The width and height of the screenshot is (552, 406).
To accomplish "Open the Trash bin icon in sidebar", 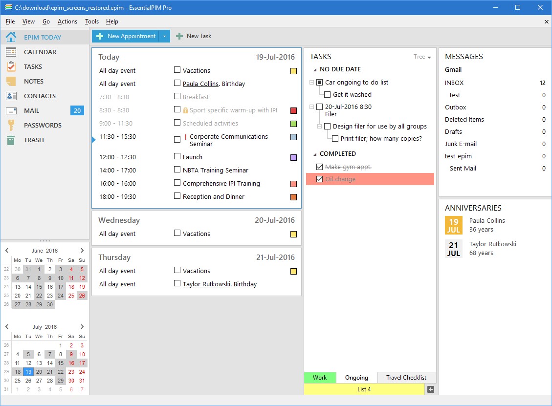I will tap(11, 140).
